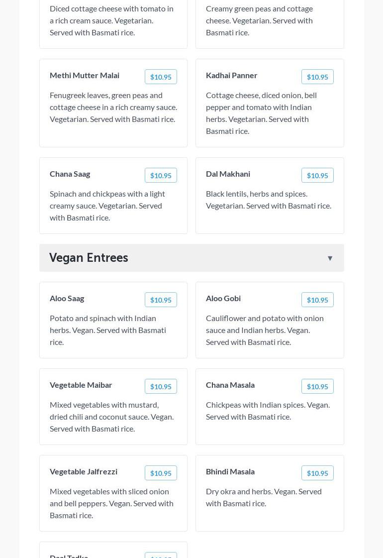Click the Vegetable Maibar price button
This screenshot has height=558, width=383.
(161, 386)
